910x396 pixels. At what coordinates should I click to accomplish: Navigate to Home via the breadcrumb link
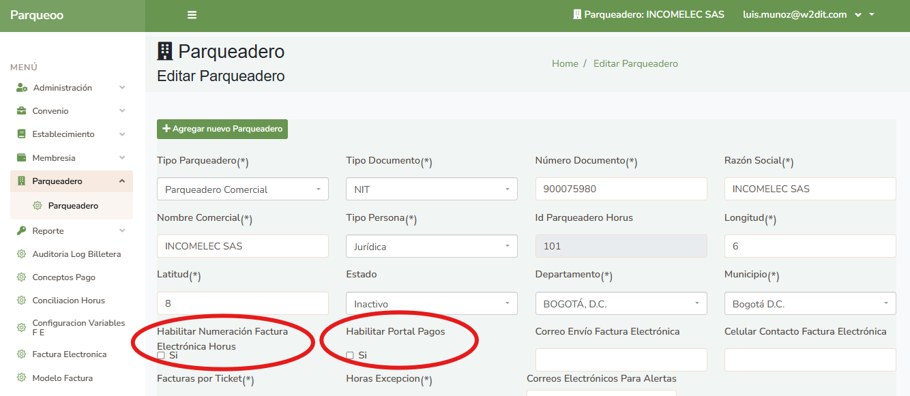coord(565,63)
